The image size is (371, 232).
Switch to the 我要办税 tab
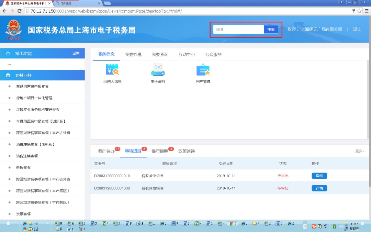[x=133, y=54]
